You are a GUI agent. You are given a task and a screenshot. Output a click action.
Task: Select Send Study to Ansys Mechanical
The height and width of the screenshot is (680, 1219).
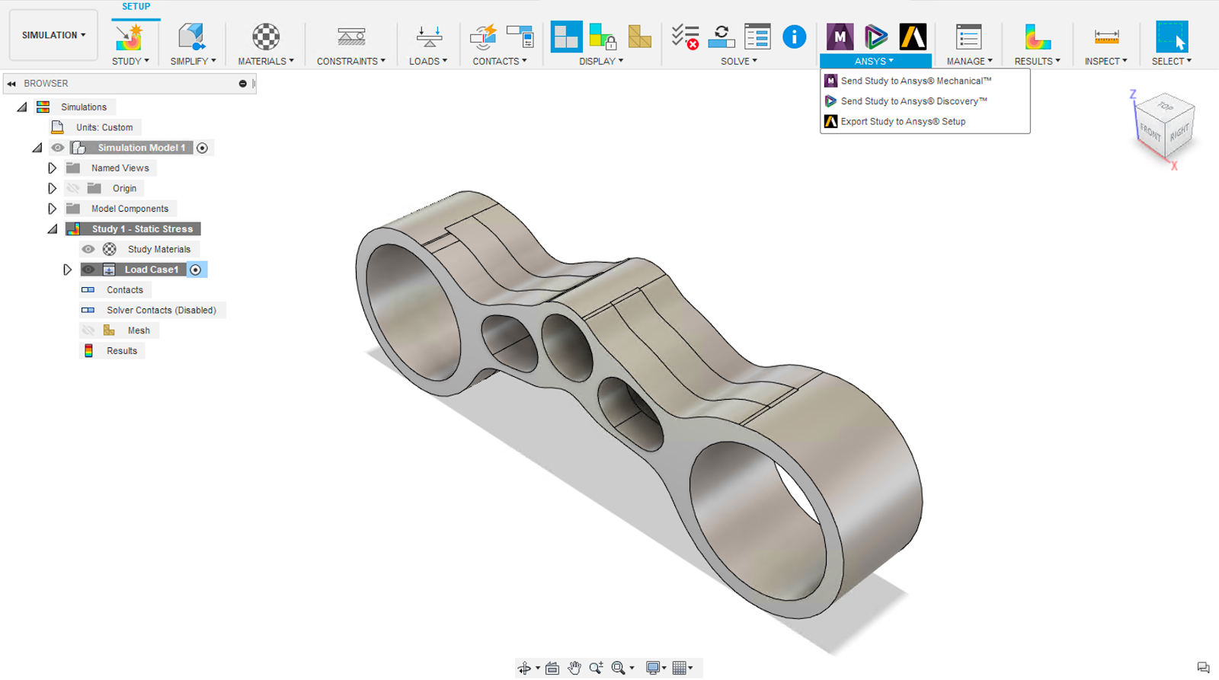(x=915, y=81)
